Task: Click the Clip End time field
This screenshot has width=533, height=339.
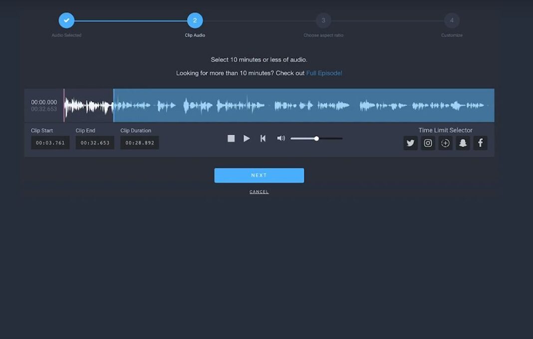Action: pyautogui.click(x=95, y=143)
